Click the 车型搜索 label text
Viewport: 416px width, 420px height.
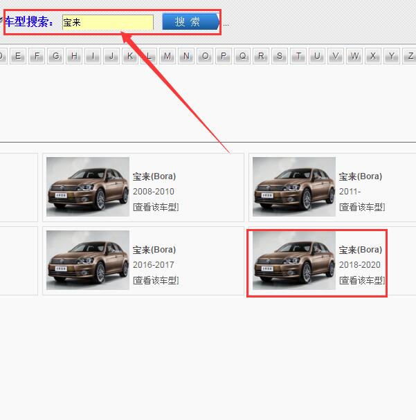point(29,21)
